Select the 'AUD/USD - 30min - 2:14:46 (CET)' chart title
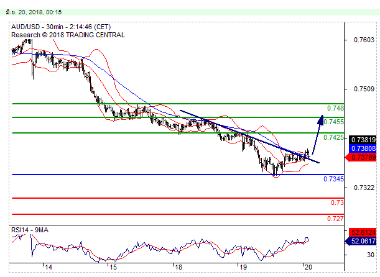This screenshot has width=380, height=277. (x=61, y=27)
